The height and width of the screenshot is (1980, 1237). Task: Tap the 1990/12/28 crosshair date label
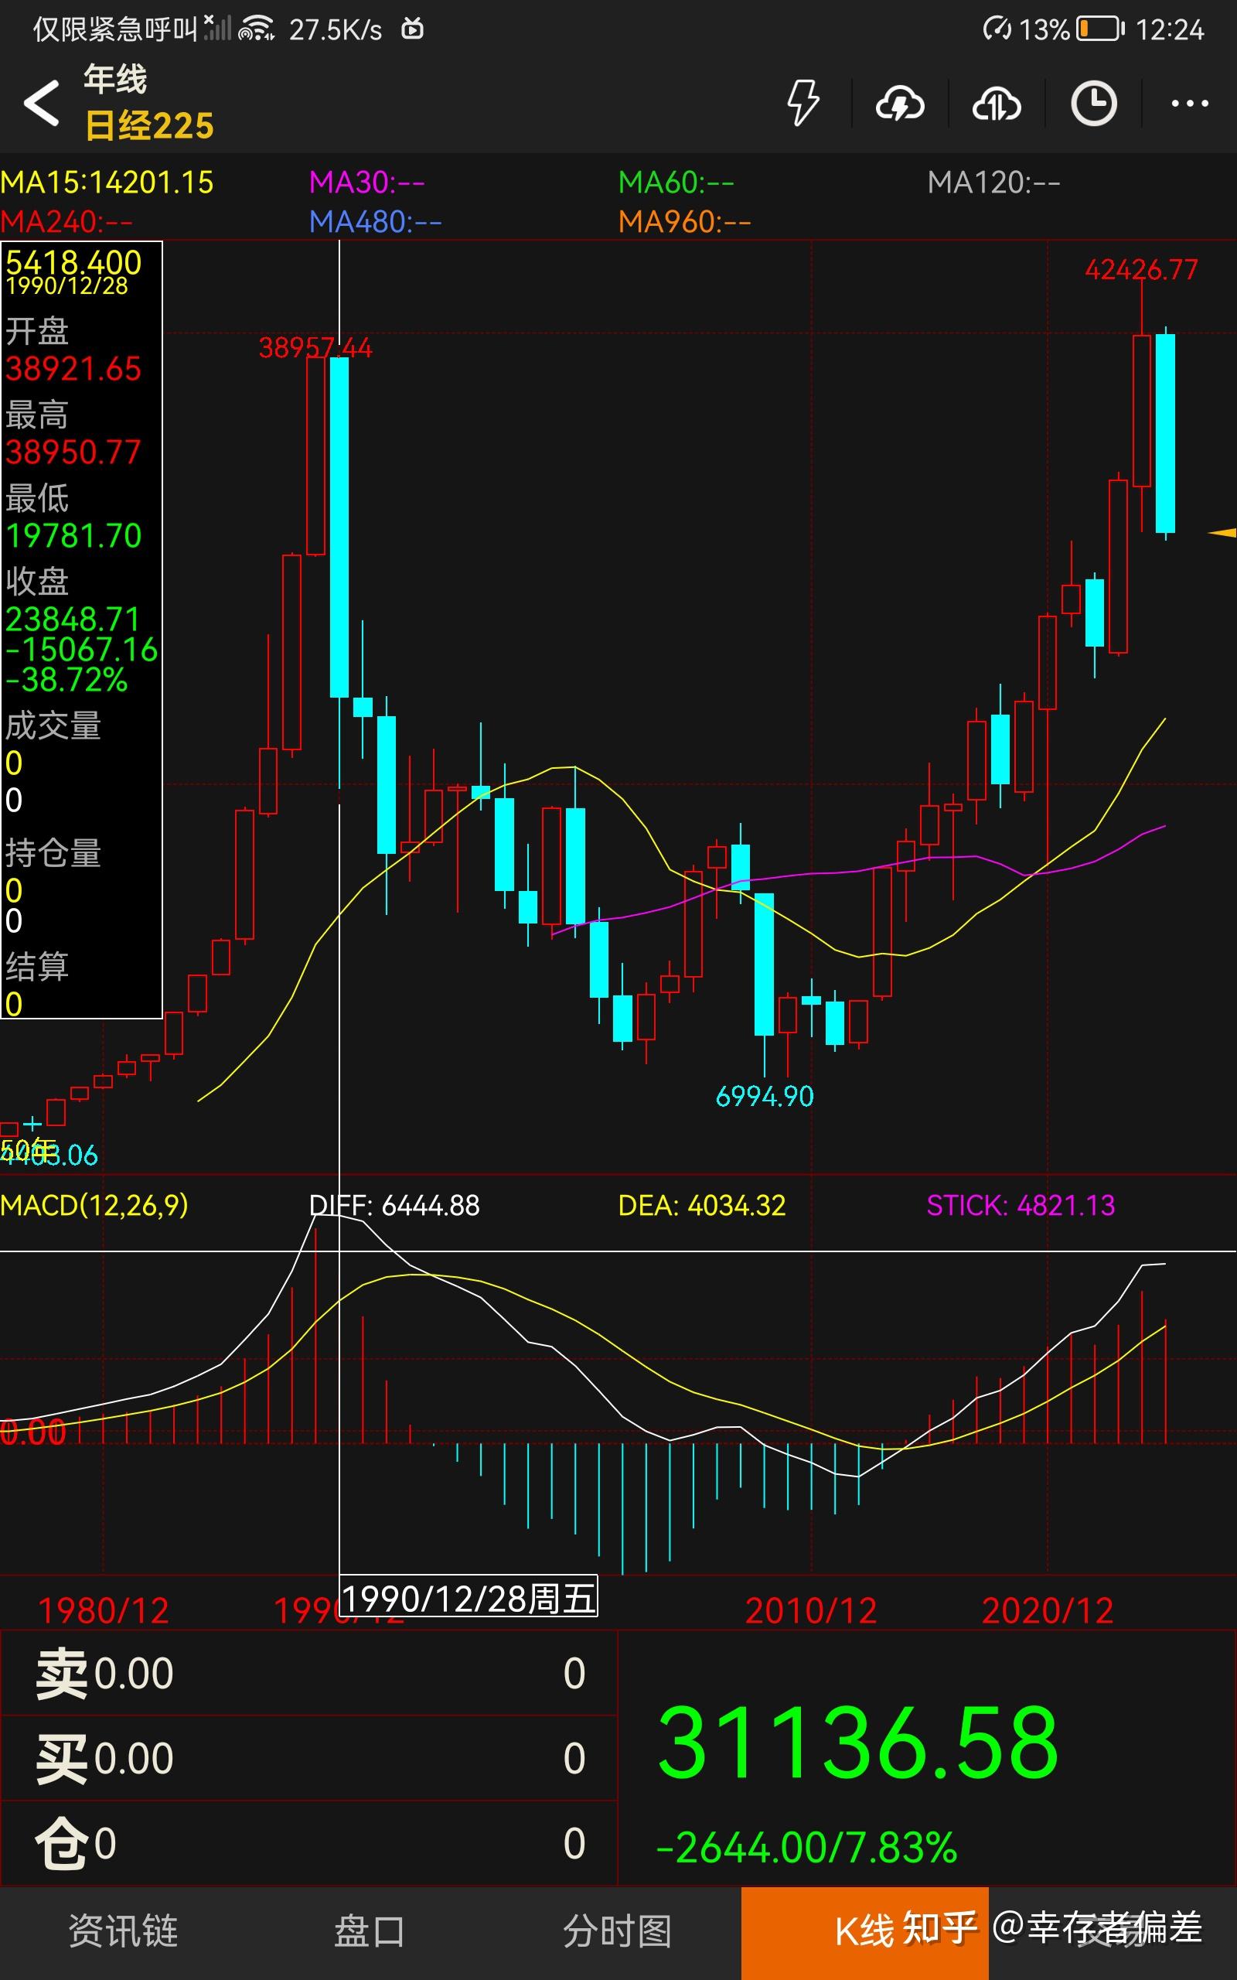click(x=468, y=1597)
